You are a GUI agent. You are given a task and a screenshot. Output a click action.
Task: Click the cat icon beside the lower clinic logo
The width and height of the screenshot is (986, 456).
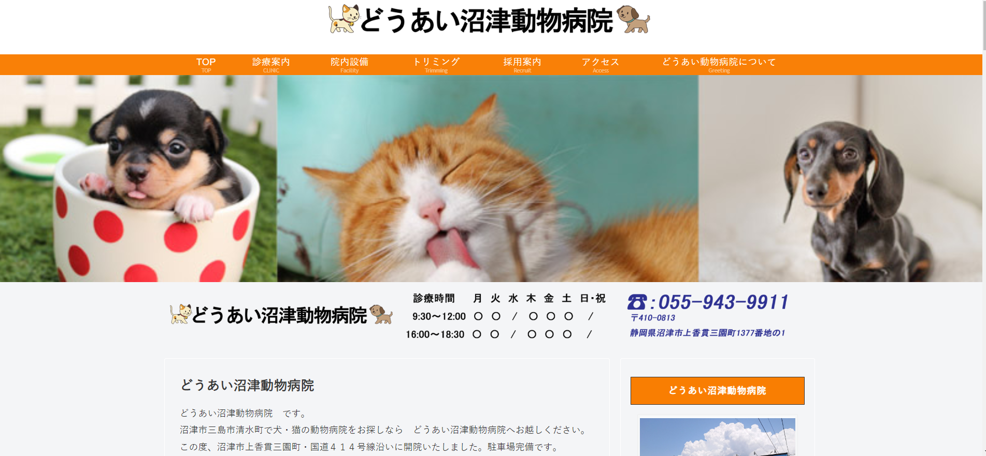point(181,314)
